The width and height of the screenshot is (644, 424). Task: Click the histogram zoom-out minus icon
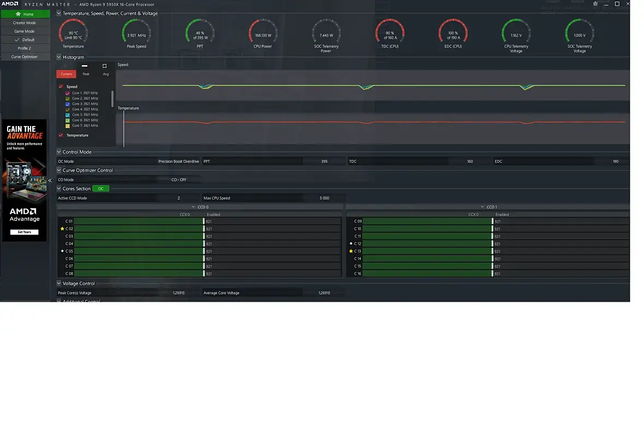[85, 65]
